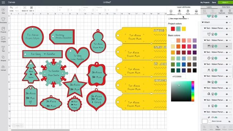Select the Score layer attribute
This screenshot has height=131, width=233.
(x=188, y=12)
